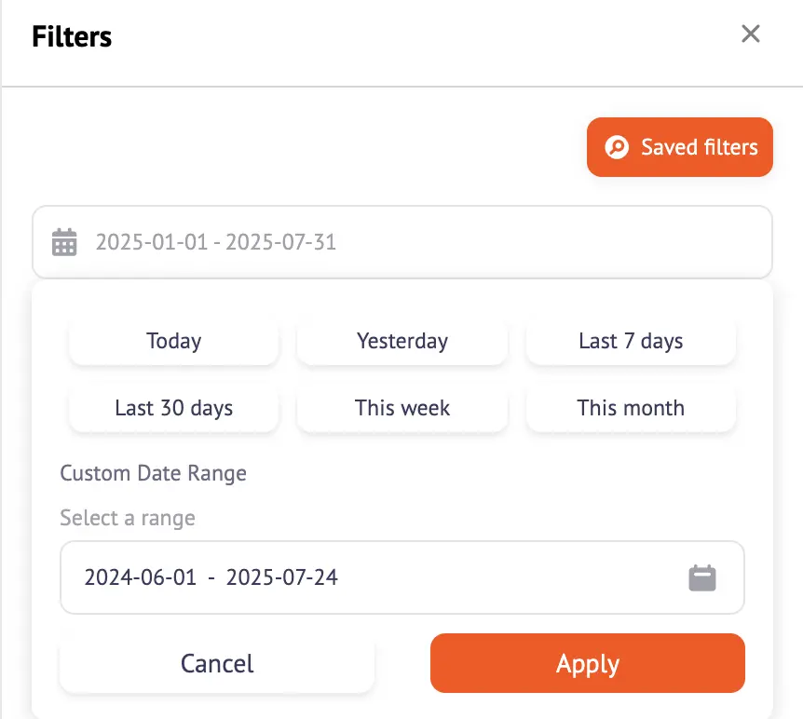The height and width of the screenshot is (719, 803).
Task: Choose the This week preset
Action: coord(402,408)
